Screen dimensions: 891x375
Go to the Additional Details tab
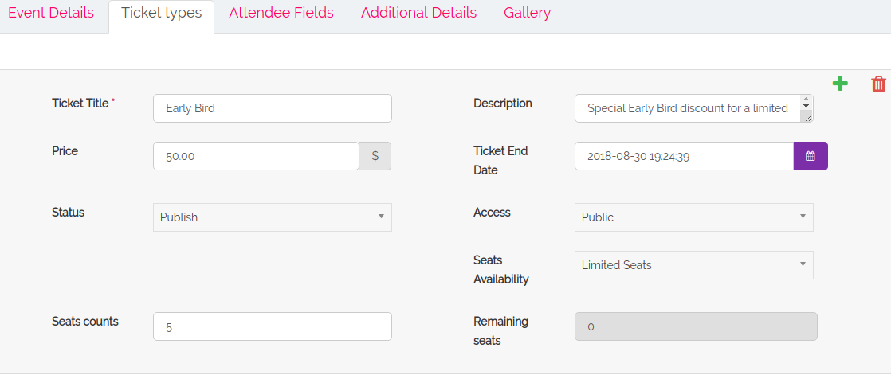click(418, 13)
